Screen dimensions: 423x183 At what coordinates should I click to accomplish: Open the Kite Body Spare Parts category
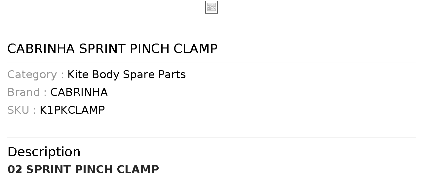coord(126,75)
